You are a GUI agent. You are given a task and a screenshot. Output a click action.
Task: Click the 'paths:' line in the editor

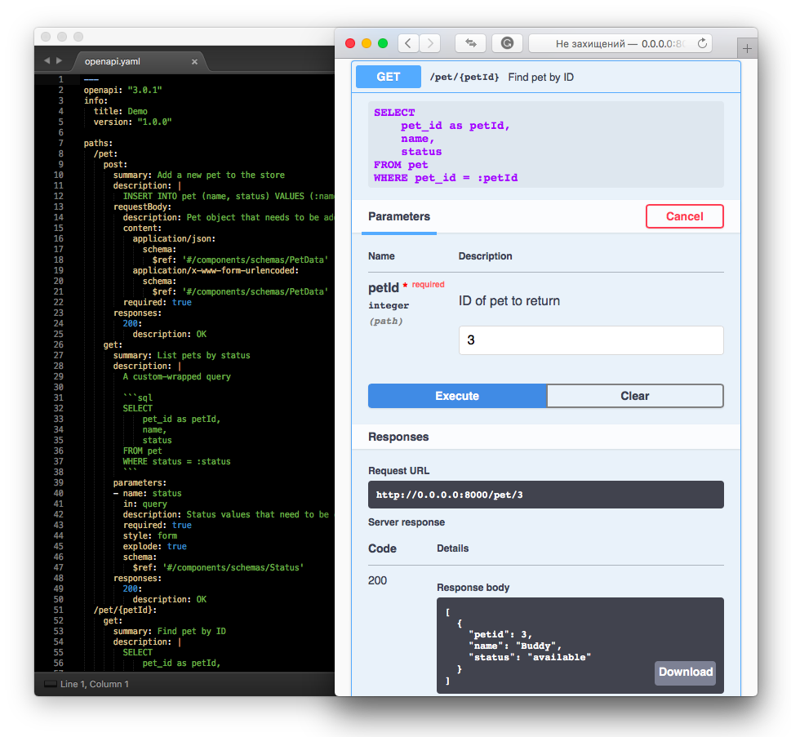coord(98,144)
